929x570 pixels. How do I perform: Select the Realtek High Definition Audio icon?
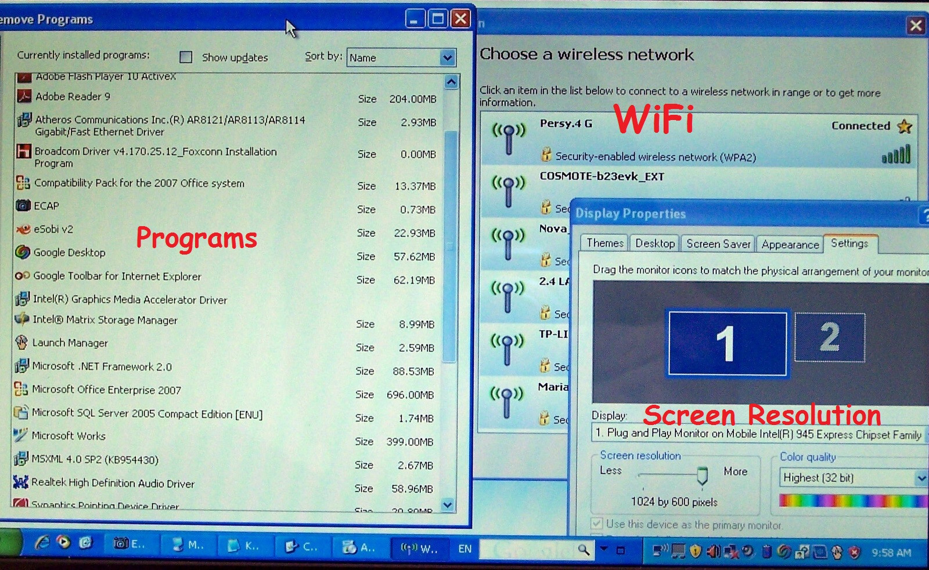pos(20,482)
